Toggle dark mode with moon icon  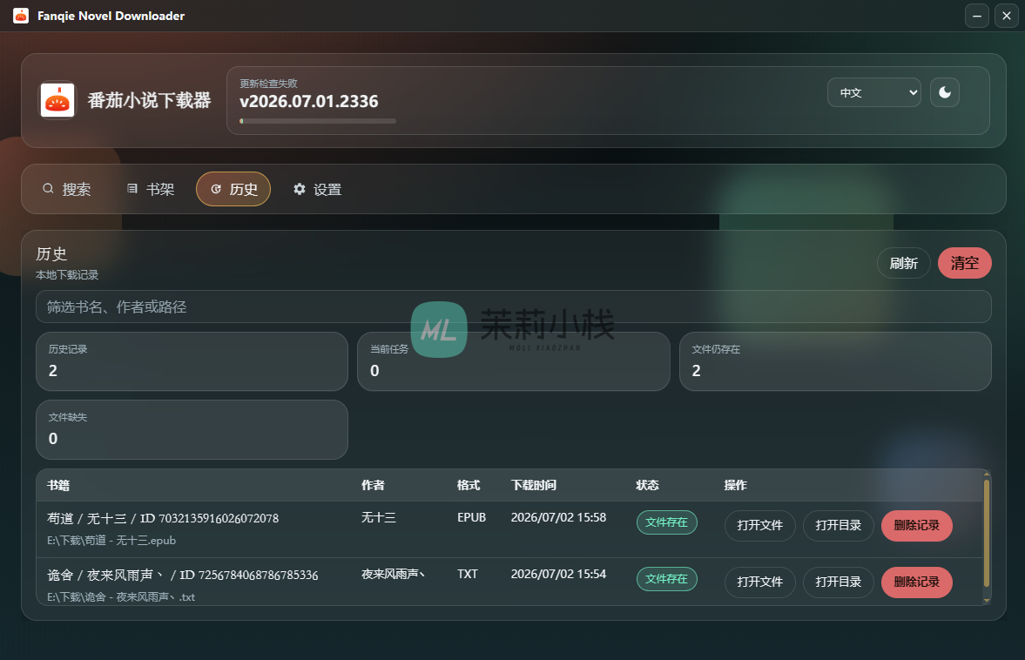pos(945,92)
